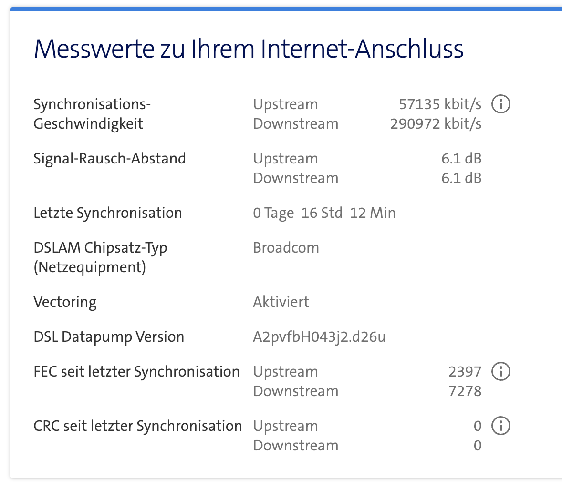Click the upstream speed value 57135 kbit/s
Viewport: 562px width, 489px height.
coord(440,104)
